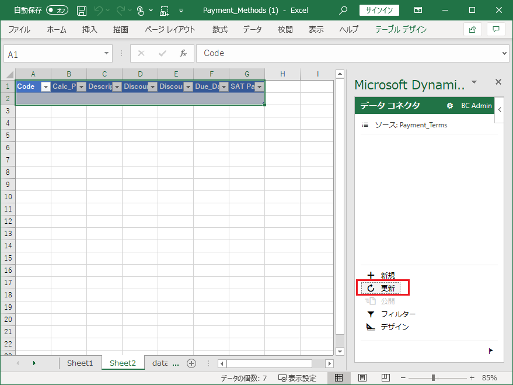Open the テーブル デザイン tab
Image resolution: width=513 pixels, height=385 pixels.
click(x=401, y=29)
